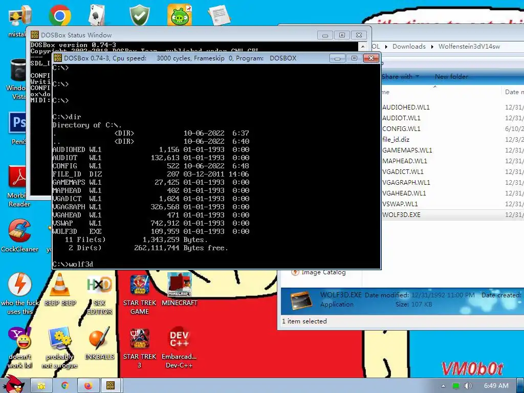Open the Solitaire cards desktop icon

click(x=97, y=15)
